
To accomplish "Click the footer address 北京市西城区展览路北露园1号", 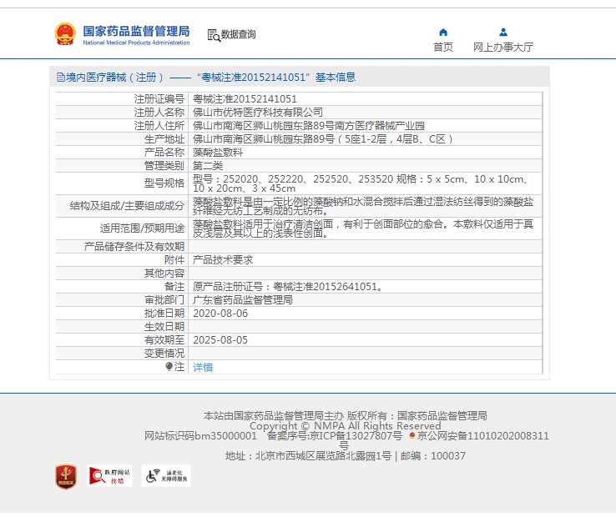I will click(323, 456).
